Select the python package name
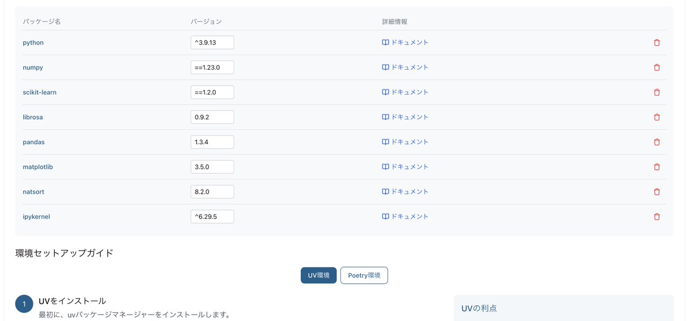 coord(33,43)
